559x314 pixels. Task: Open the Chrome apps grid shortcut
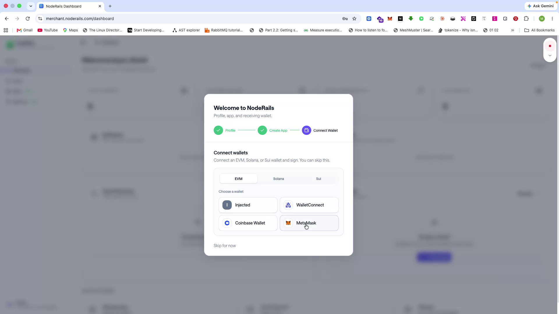point(6,30)
